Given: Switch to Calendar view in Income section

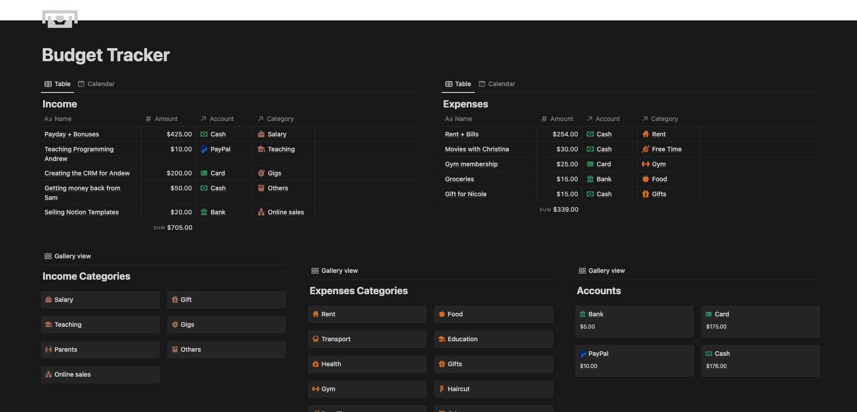Looking at the screenshot, I should 96,84.
